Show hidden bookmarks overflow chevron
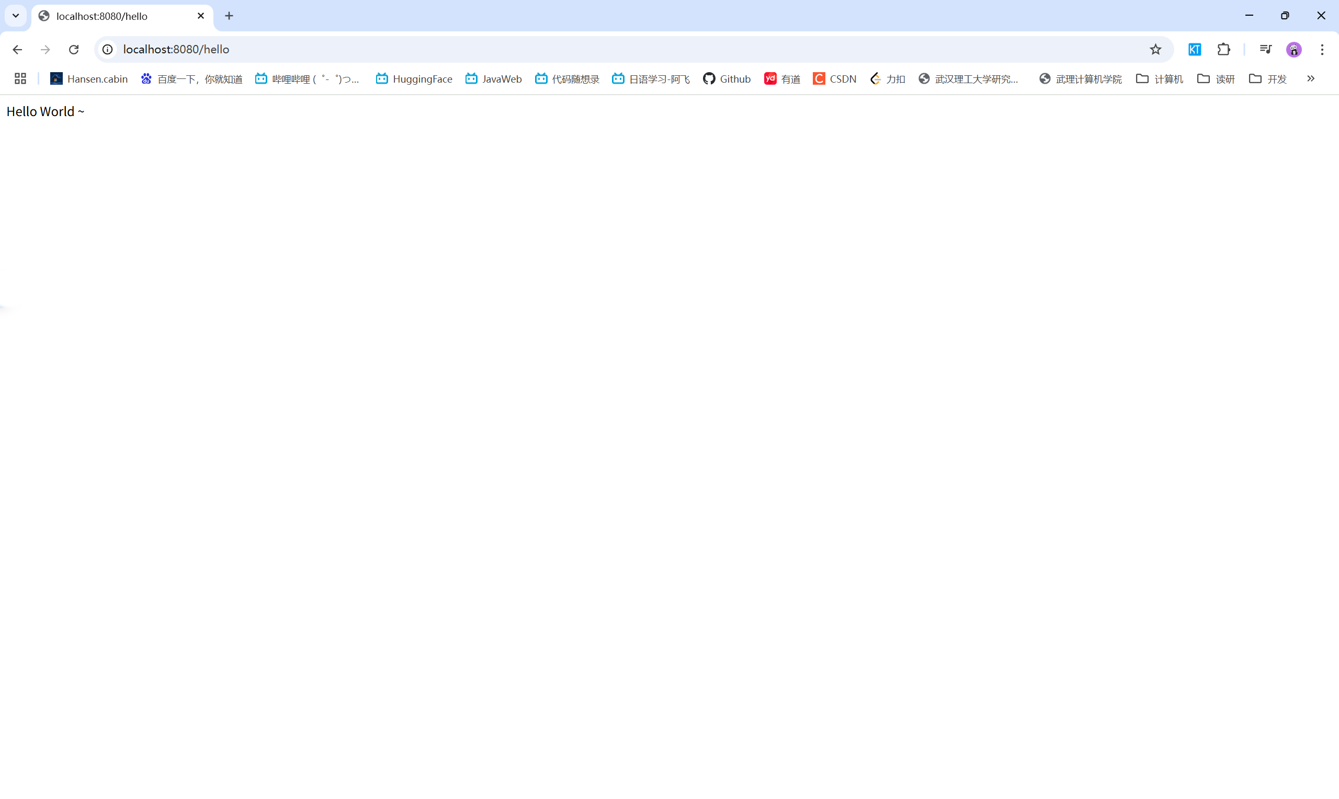This screenshot has width=1339, height=799. click(x=1310, y=78)
